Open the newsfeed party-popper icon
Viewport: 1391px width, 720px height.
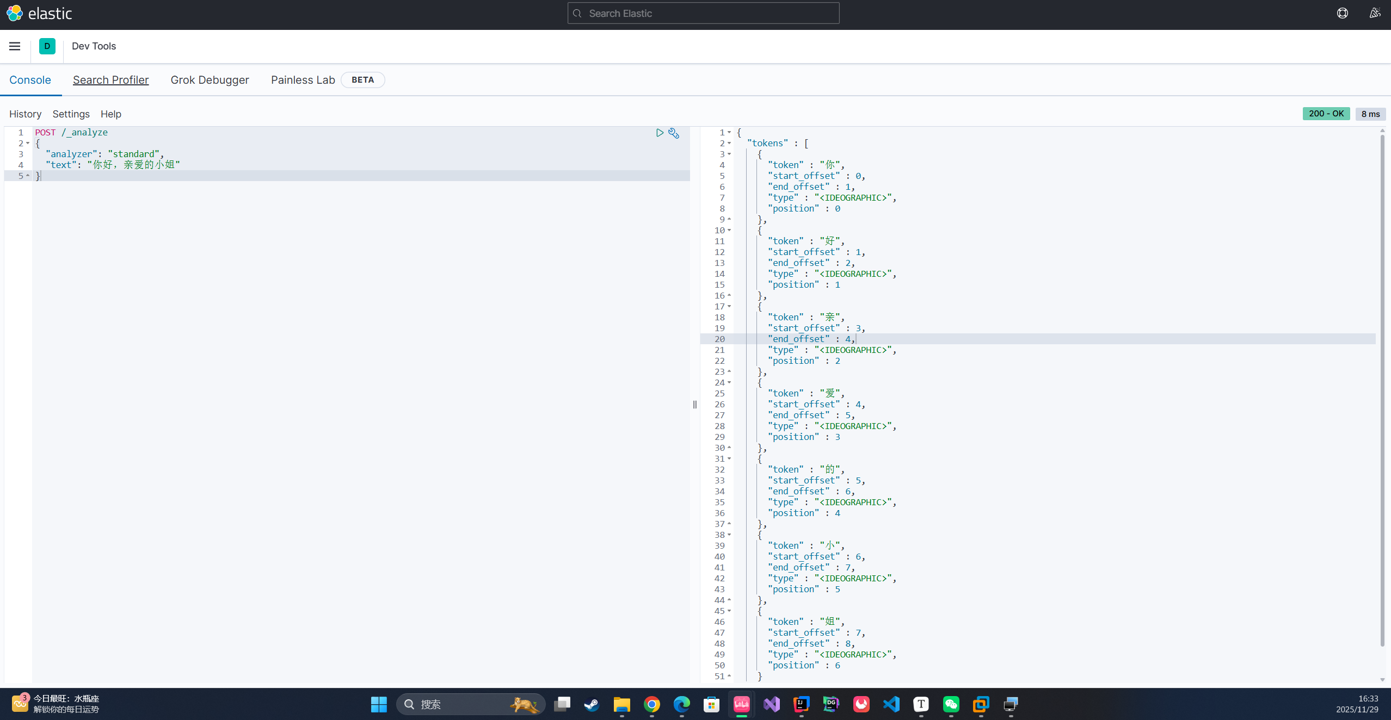[1374, 13]
